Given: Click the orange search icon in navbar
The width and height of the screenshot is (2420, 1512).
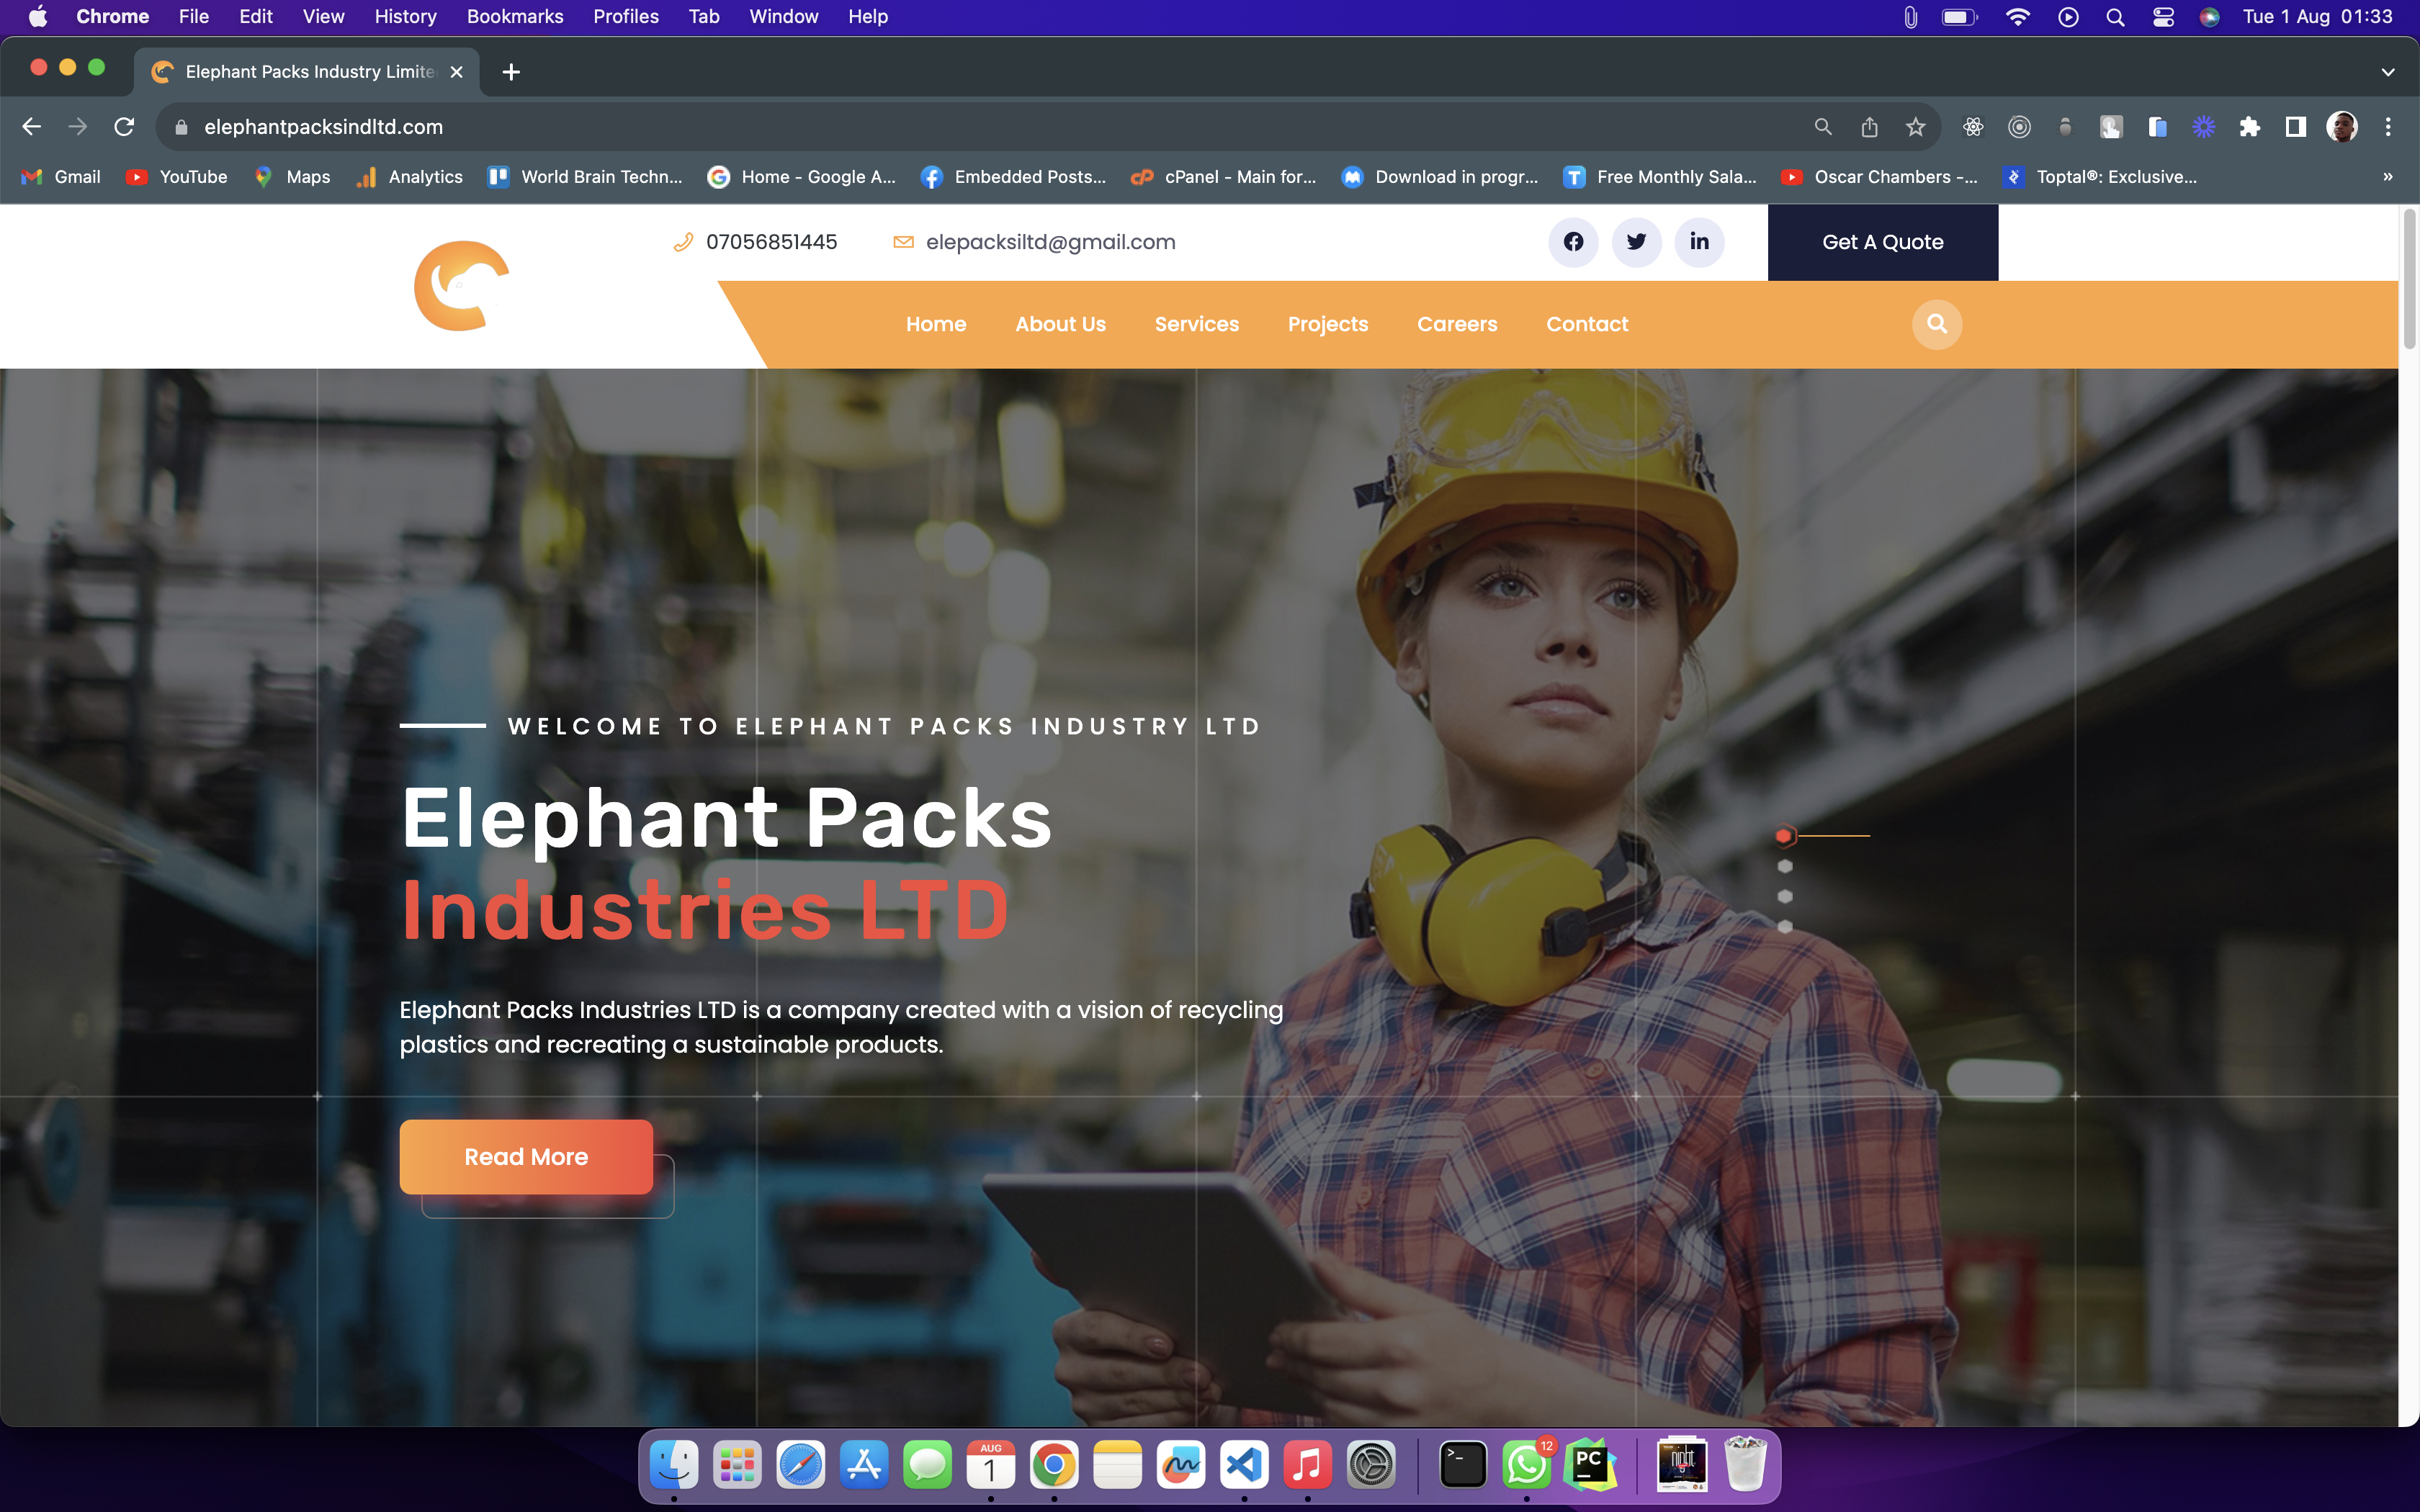Looking at the screenshot, I should click(1937, 324).
